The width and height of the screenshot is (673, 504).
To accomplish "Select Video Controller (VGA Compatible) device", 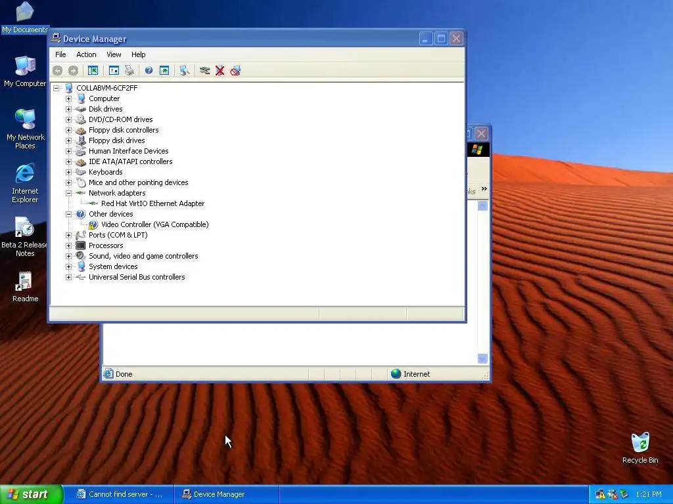I will 155,224.
